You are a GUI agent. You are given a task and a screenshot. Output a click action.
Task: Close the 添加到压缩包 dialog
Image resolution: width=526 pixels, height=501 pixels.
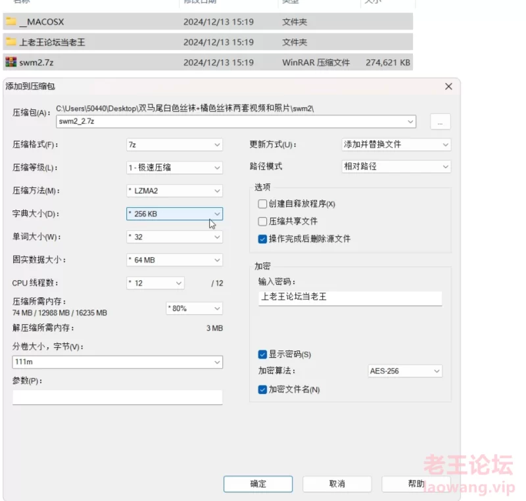point(448,86)
